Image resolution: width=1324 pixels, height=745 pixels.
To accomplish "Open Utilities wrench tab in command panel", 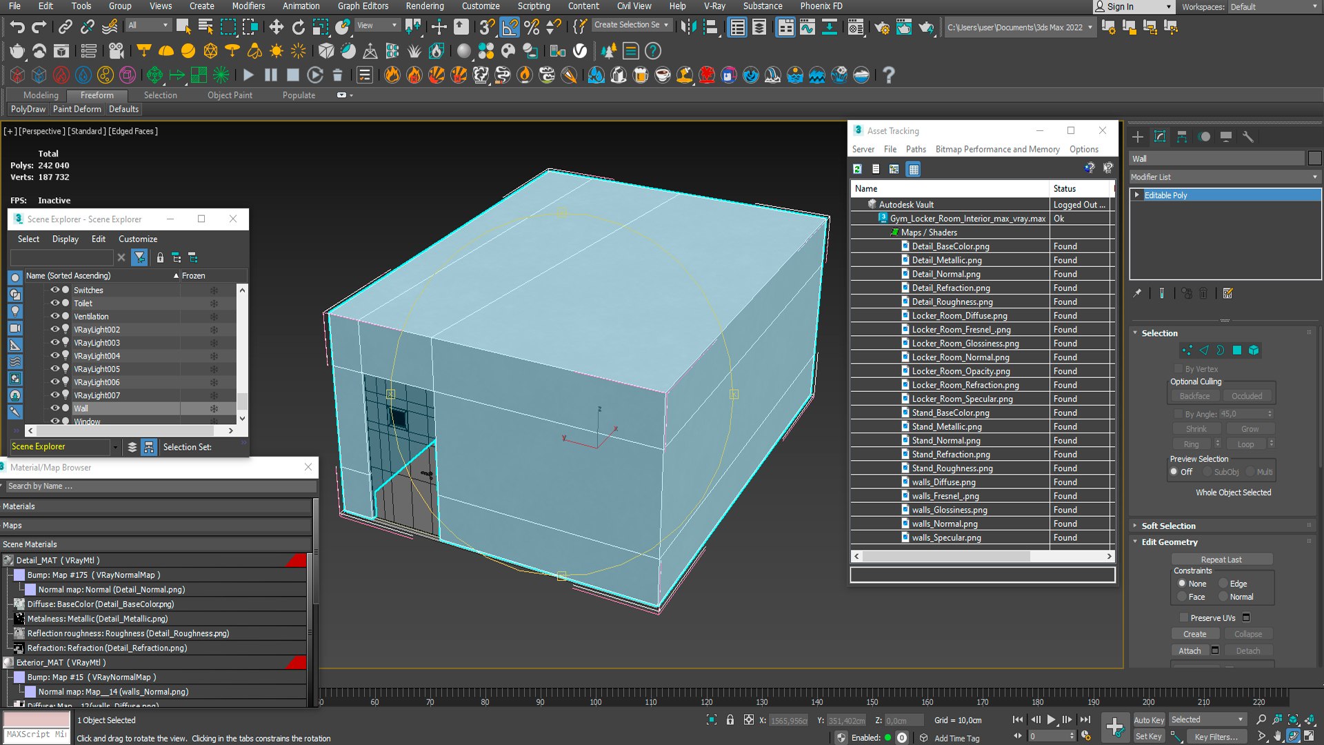I will [x=1247, y=137].
